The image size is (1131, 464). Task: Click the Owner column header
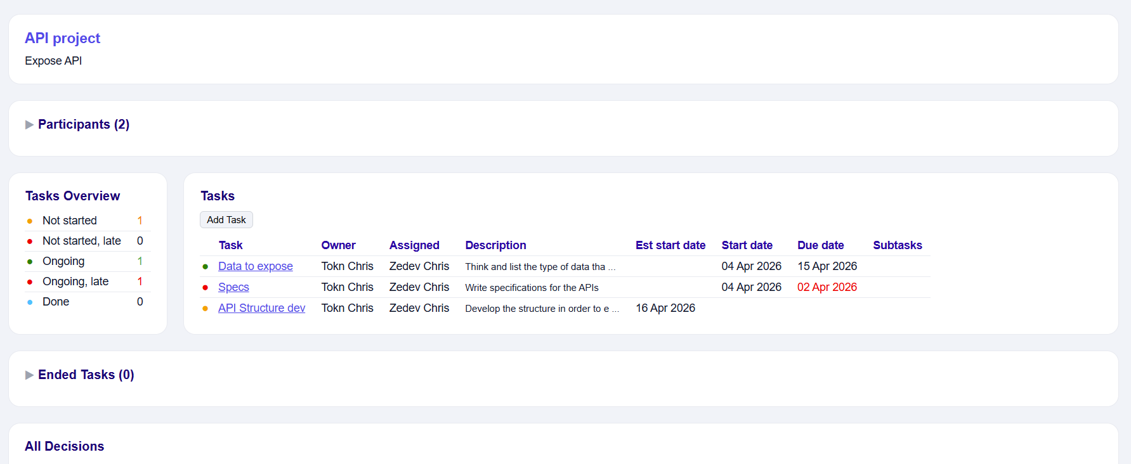coord(338,245)
